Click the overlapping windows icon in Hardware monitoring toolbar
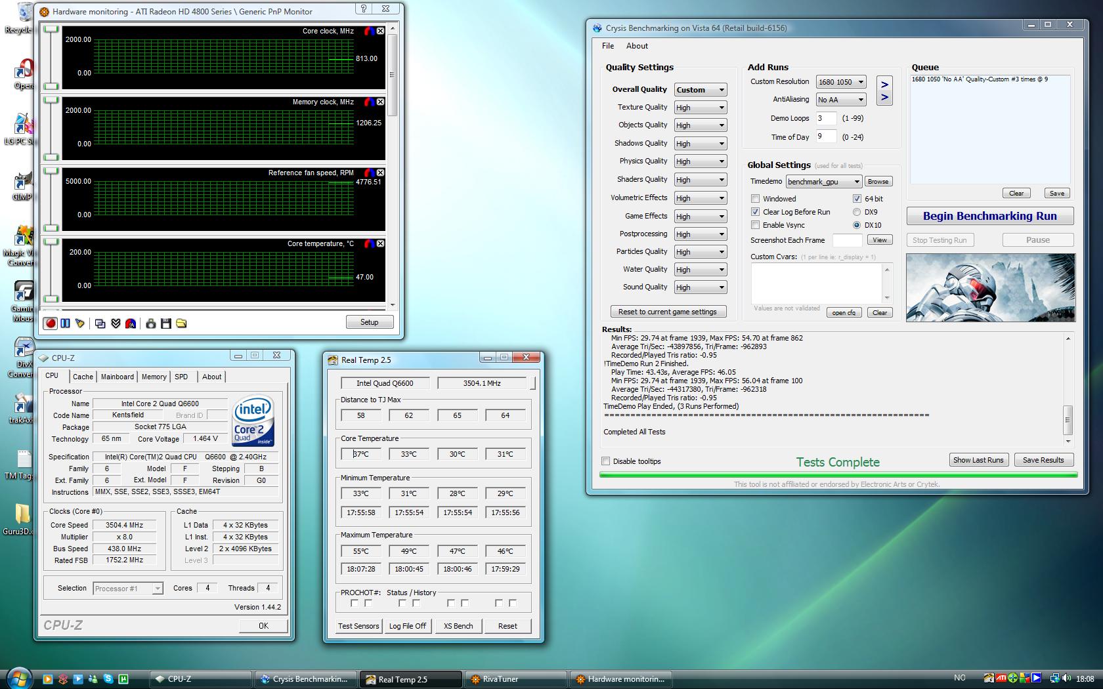This screenshot has height=689, width=1103. click(100, 323)
